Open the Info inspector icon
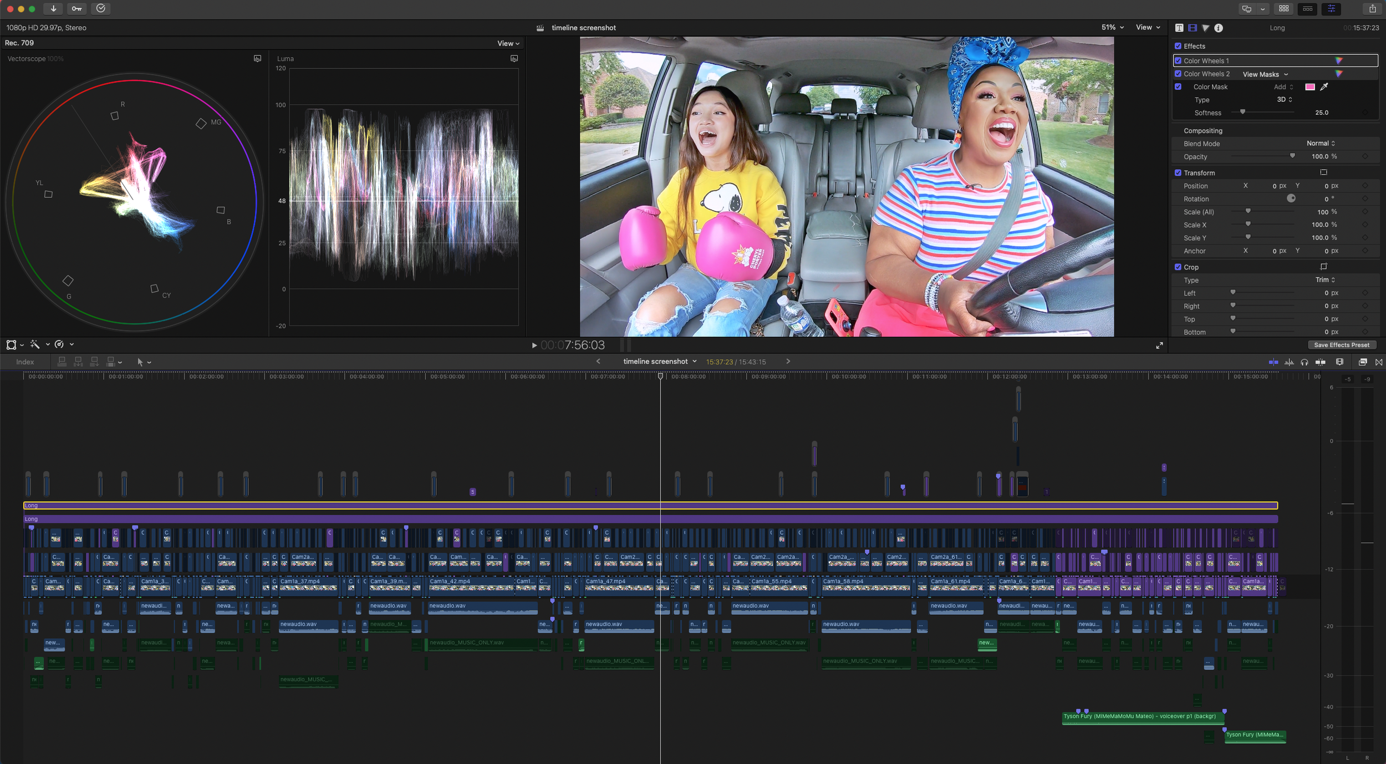The width and height of the screenshot is (1386, 764). [x=1219, y=28]
